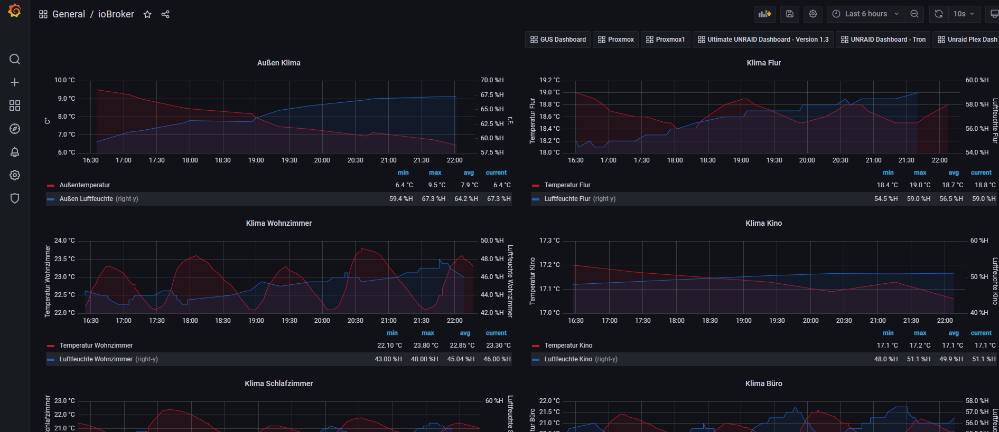Open the Klima Büro panel title menu

pos(763,383)
